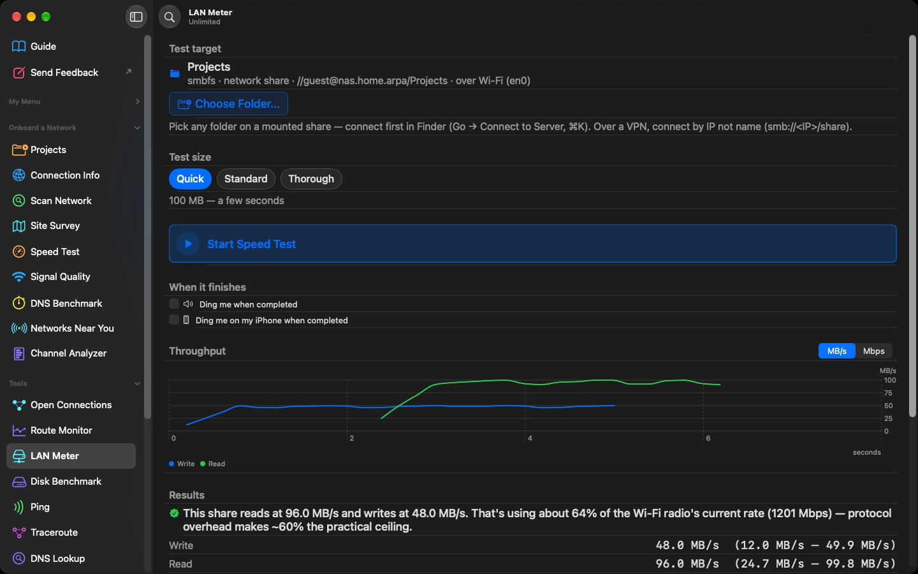Collapse the Tools section chevron

tap(138, 384)
